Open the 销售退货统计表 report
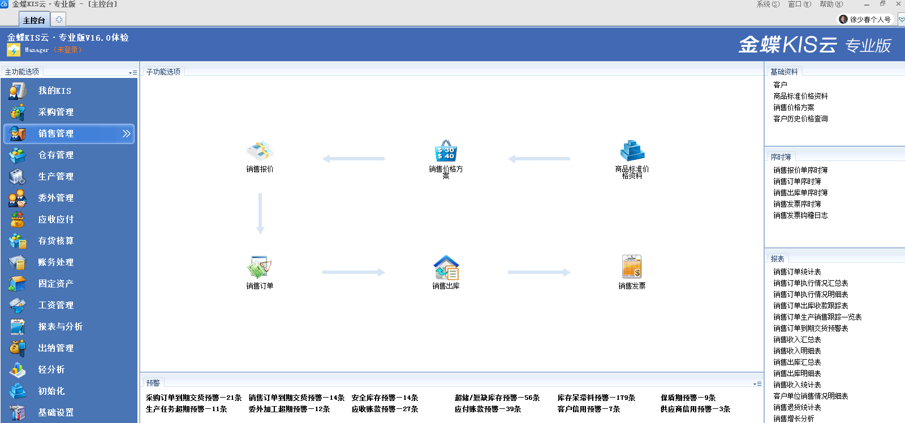 click(x=797, y=407)
